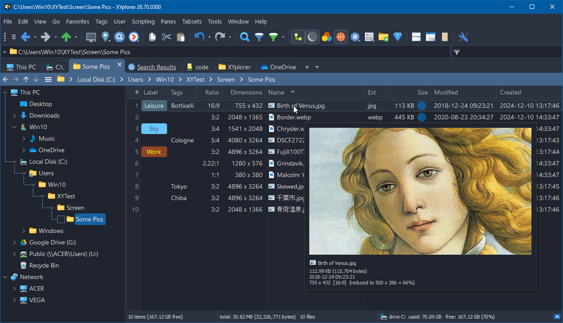The image size is (563, 323).
Task: Create a new folder with the toolbar icon
Action: tap(383, 37)
